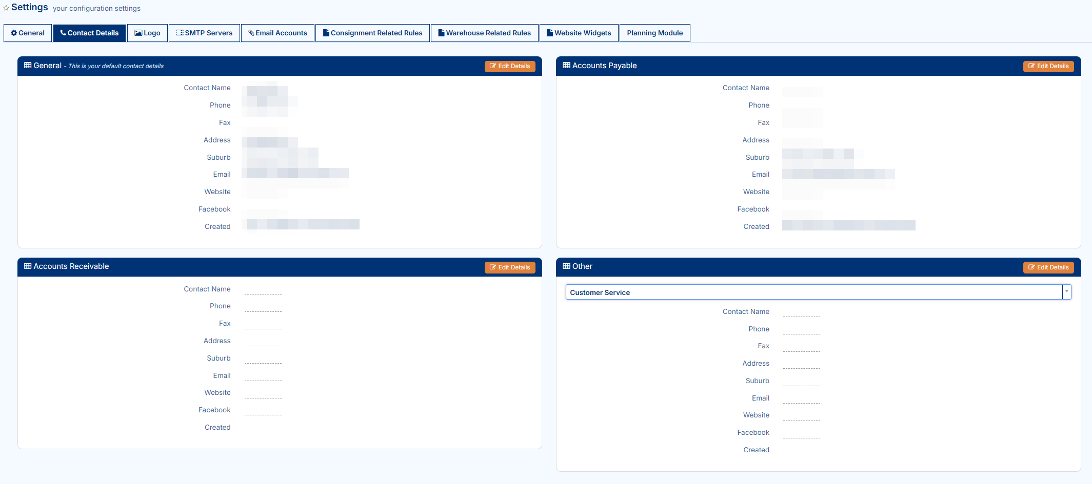This screenshot has width=1092, height=484.
Task: Click the table icon in Accounts Payable header
Action: 566,66
